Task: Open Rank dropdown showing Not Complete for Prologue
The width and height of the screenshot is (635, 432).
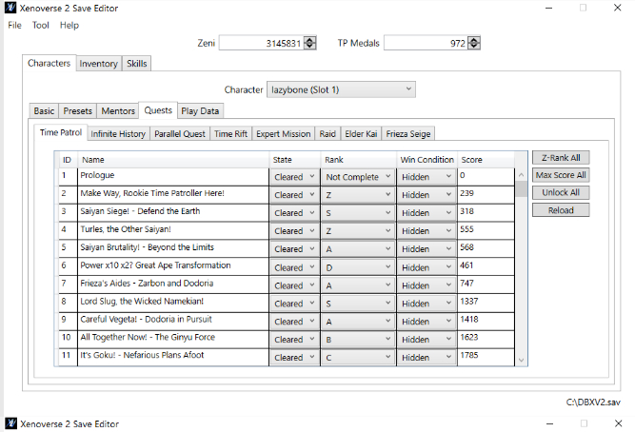Action: [x=358, y=177]
